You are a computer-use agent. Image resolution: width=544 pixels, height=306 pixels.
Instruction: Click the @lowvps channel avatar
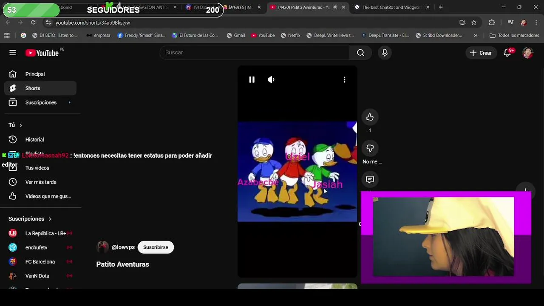(x=102, y=247)
